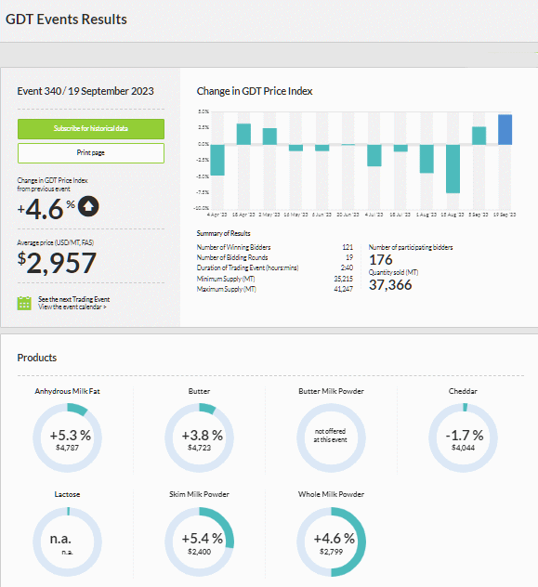Click the $4,044 price under Cheddar

point(463,448)
